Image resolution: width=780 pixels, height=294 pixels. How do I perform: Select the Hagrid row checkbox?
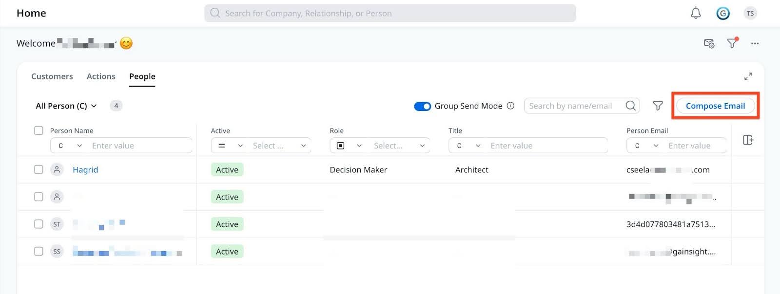[x=39, y=169]
